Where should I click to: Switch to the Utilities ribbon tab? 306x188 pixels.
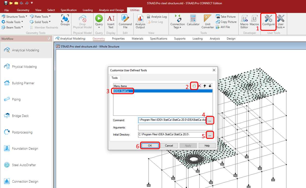[135, 10]
